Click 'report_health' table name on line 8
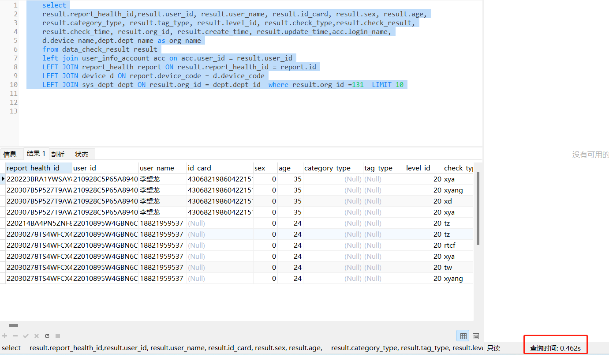The width and height of the screenshot is (609, 355). 108,67
